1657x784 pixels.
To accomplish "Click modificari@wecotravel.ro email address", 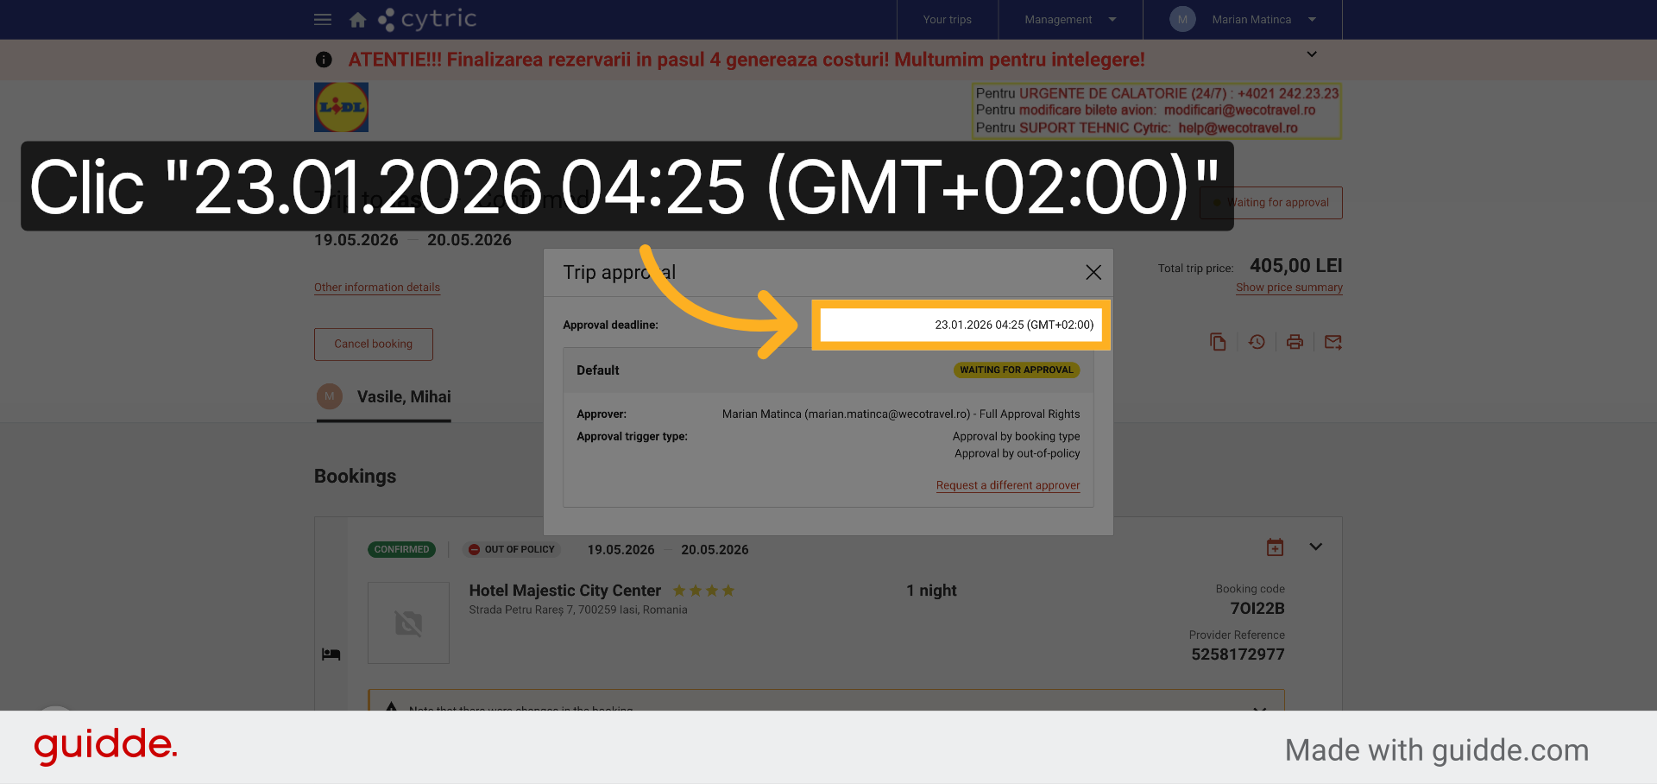I will pos(1239,110).
